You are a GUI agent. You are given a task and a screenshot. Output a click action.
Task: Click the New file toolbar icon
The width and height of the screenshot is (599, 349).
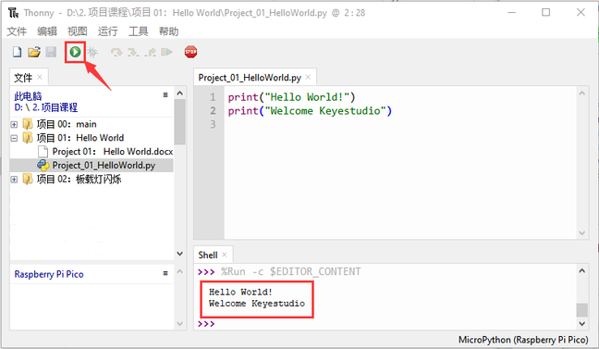18,52
